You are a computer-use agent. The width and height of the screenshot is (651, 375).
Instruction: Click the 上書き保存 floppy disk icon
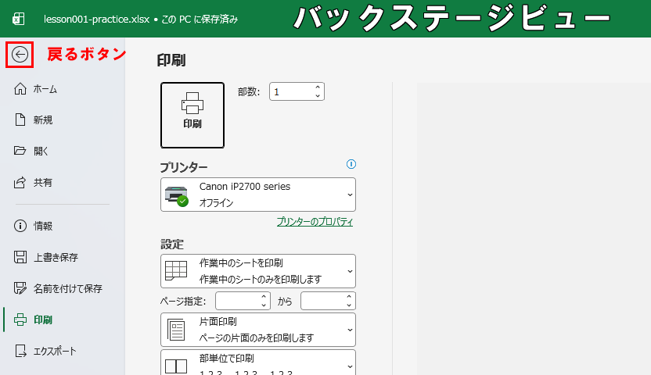coord(20,257)
